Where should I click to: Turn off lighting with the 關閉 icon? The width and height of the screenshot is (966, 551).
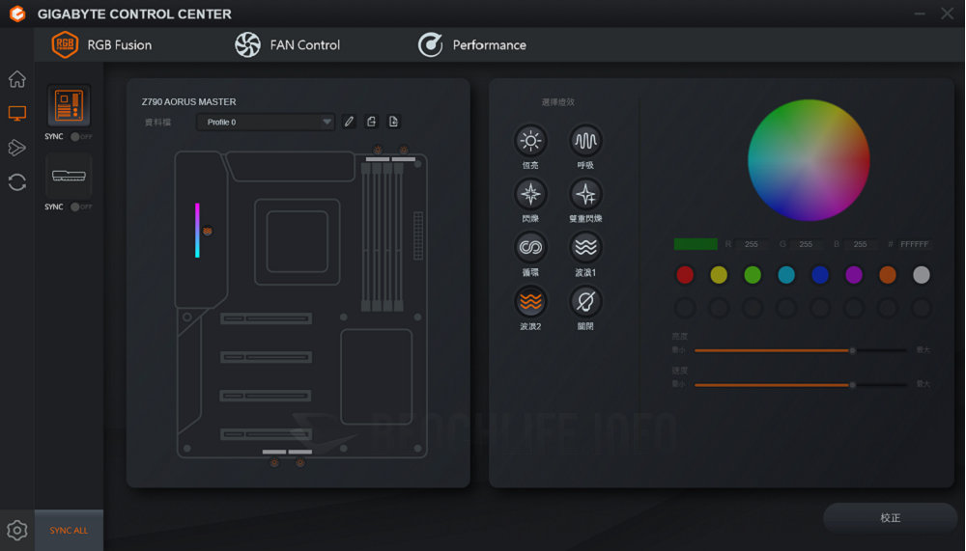[585, 302]
